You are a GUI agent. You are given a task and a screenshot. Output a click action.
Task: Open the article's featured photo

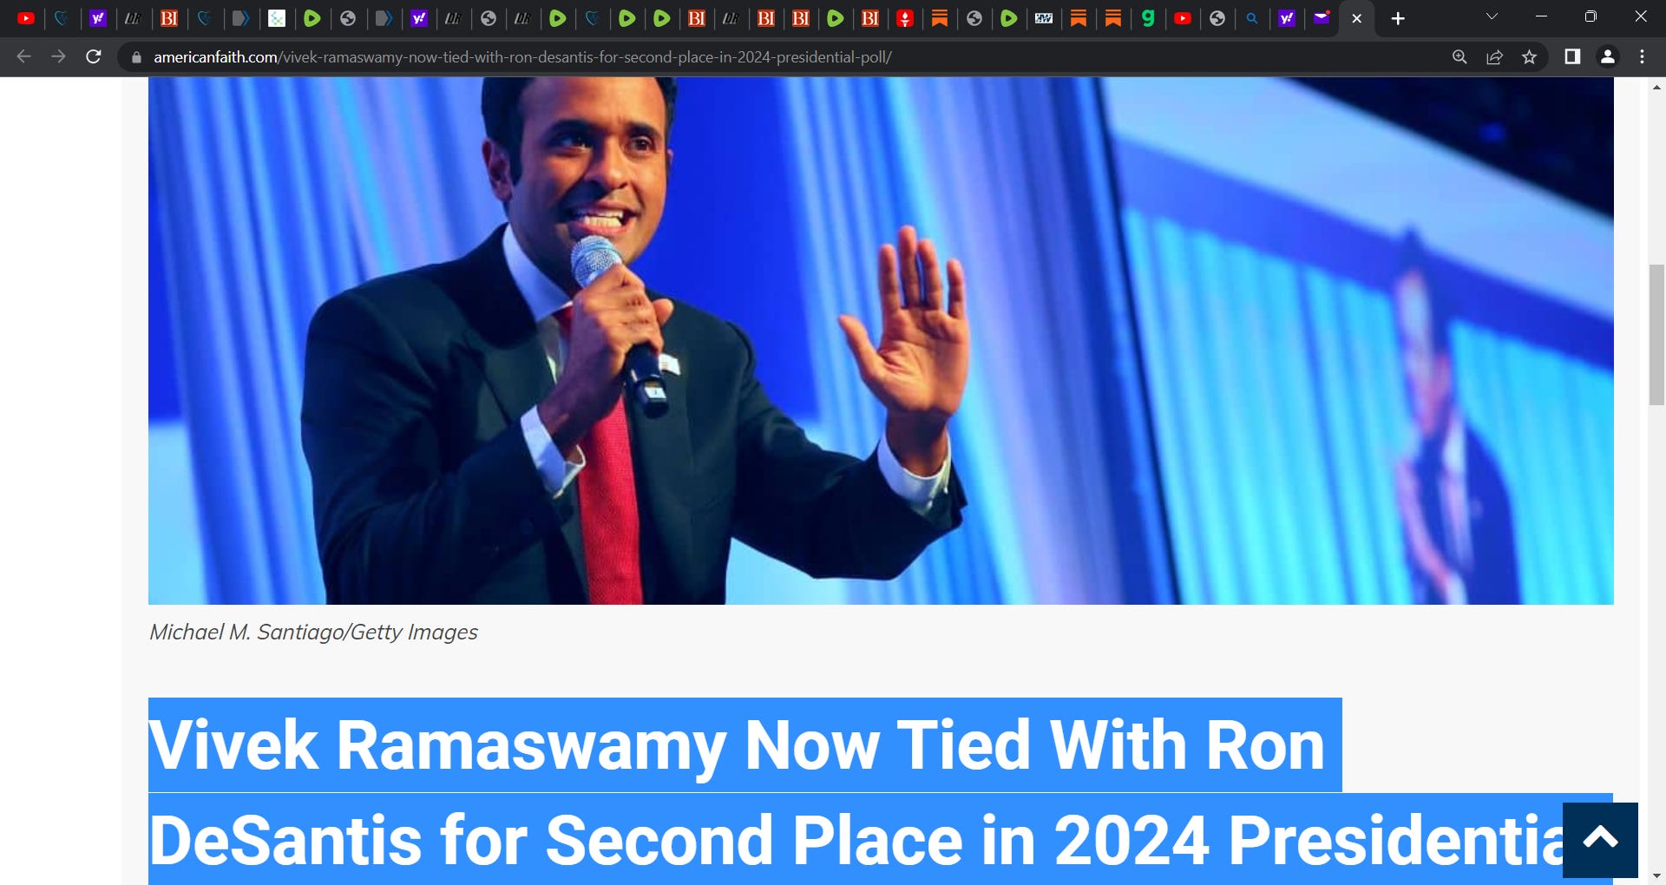881,340
